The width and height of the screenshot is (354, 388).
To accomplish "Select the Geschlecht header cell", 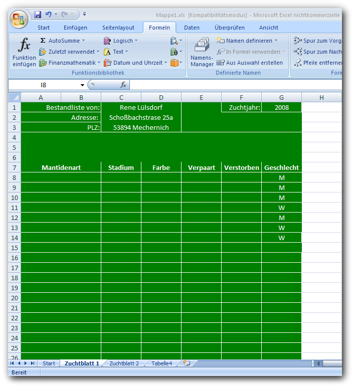I will pos(281,167).
